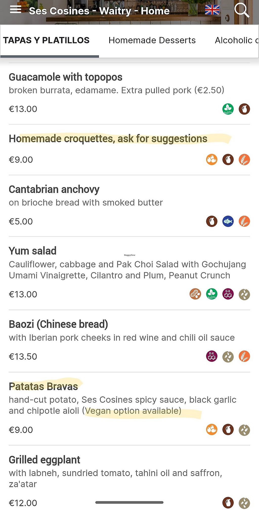
Task: Tap sulphites icon on Baozi
Action: (212, 356)
